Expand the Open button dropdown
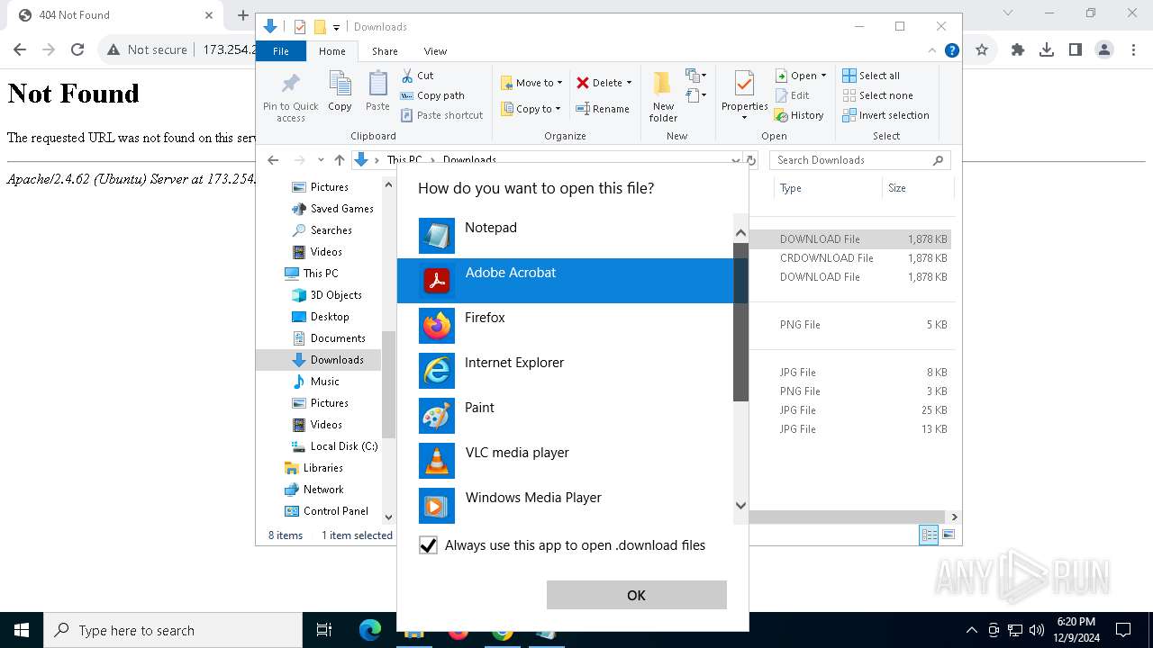1153x648 pixels. [x=823, y=76]
